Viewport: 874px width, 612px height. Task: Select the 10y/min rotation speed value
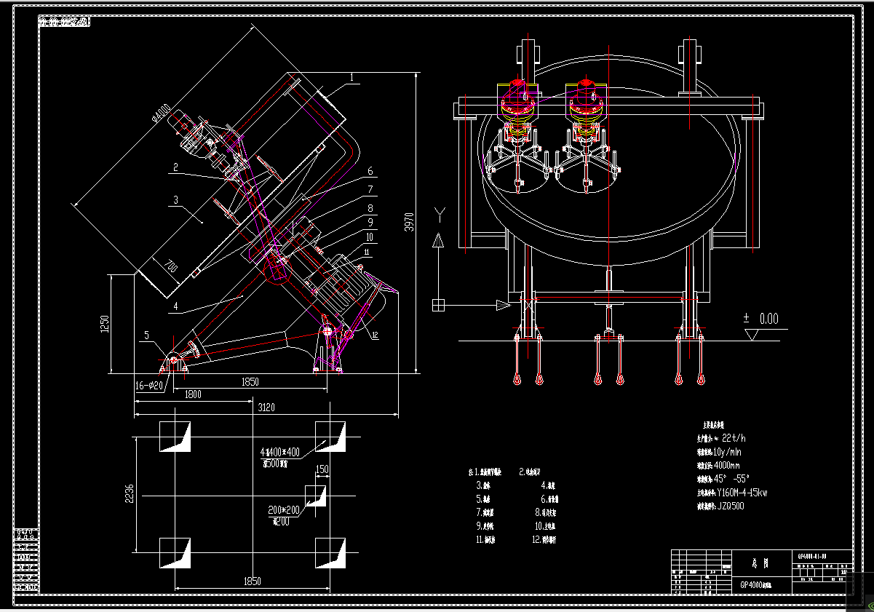point(728,451)
